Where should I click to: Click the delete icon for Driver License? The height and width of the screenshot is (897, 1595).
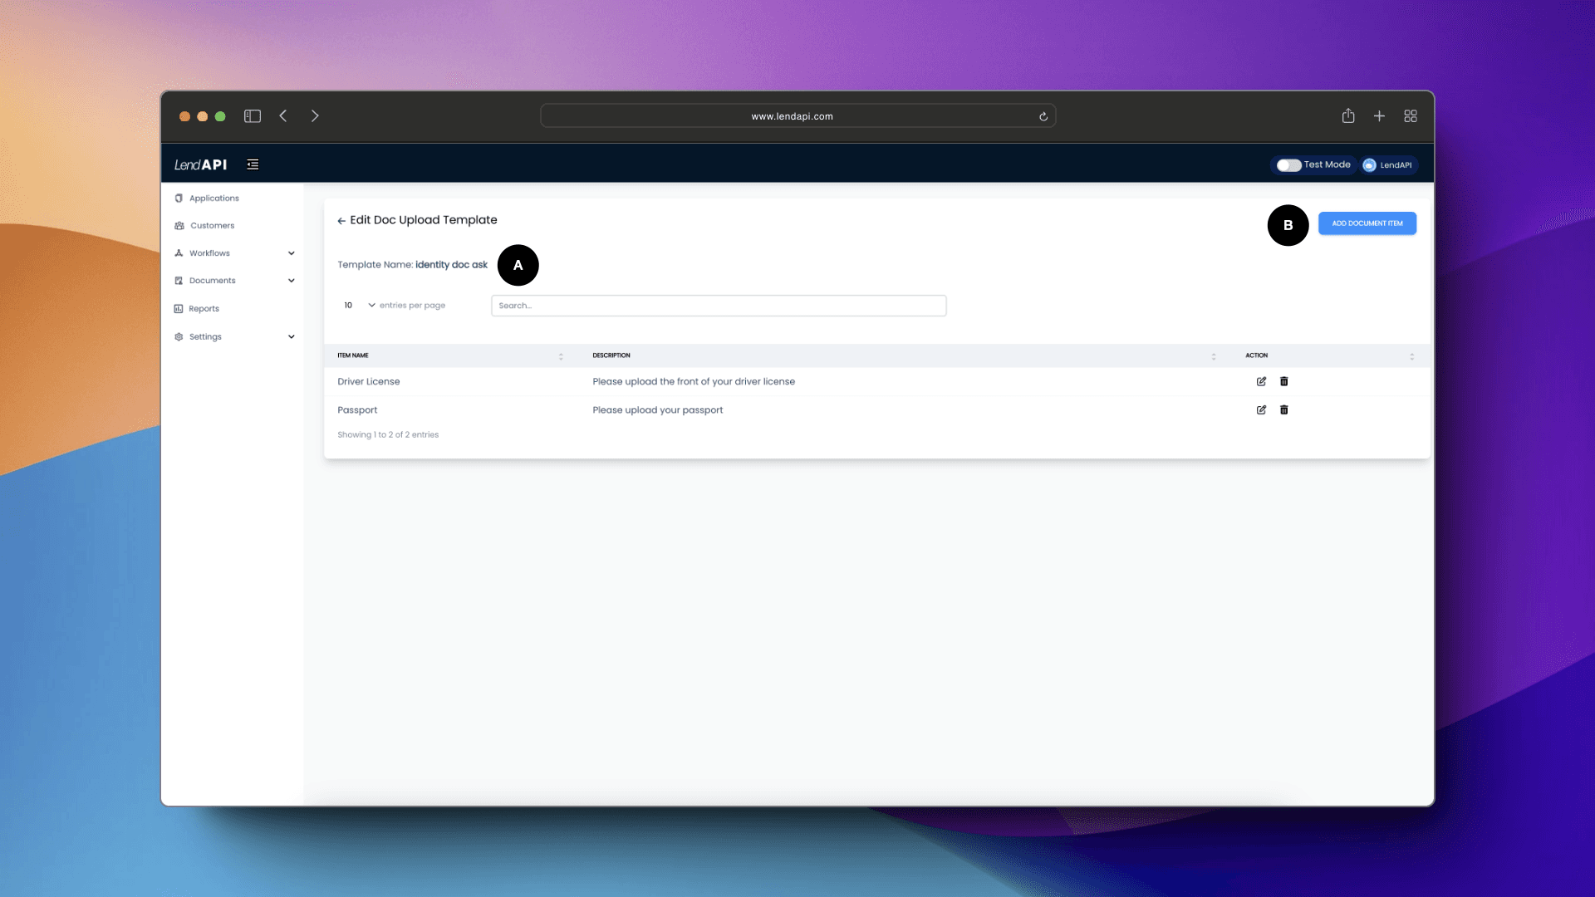1283,381
